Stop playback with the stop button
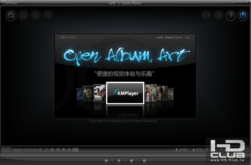 (x=131, y=160)
